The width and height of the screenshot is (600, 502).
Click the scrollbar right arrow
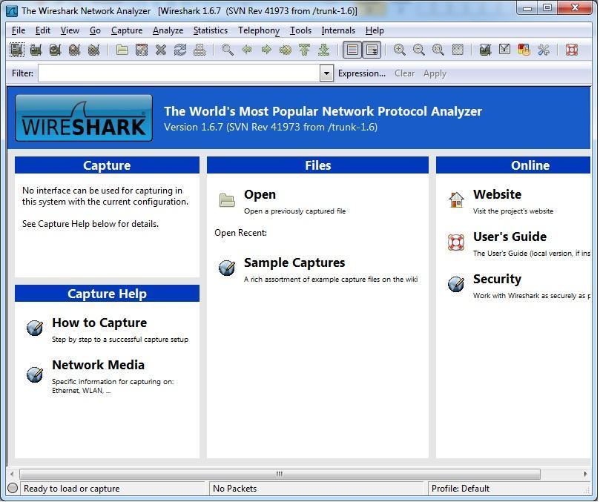(585, 474)
